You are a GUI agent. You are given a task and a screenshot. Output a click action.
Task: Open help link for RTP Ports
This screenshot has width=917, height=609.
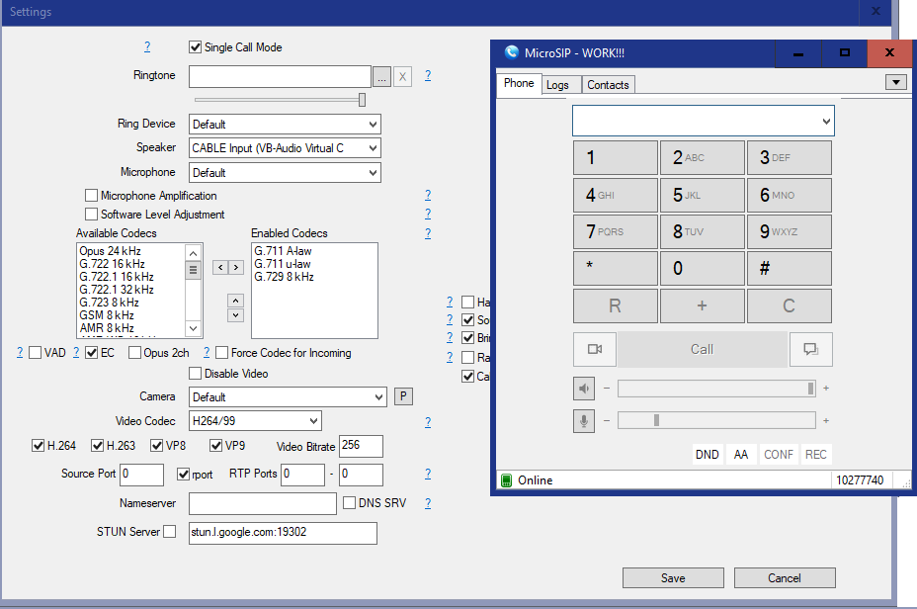point(428,474)
